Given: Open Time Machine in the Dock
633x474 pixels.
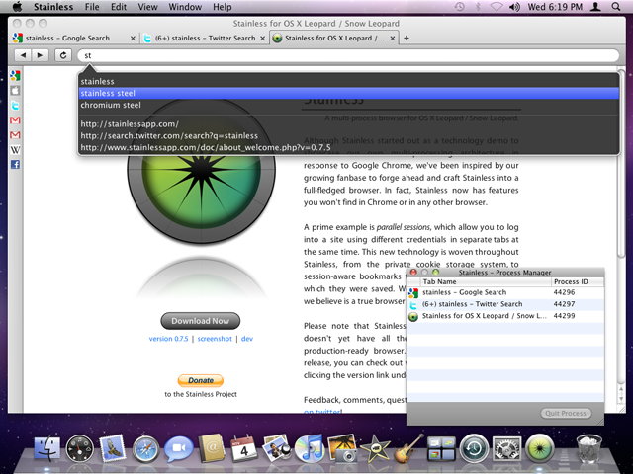Looking at the screenshot, I should point(474,448).
